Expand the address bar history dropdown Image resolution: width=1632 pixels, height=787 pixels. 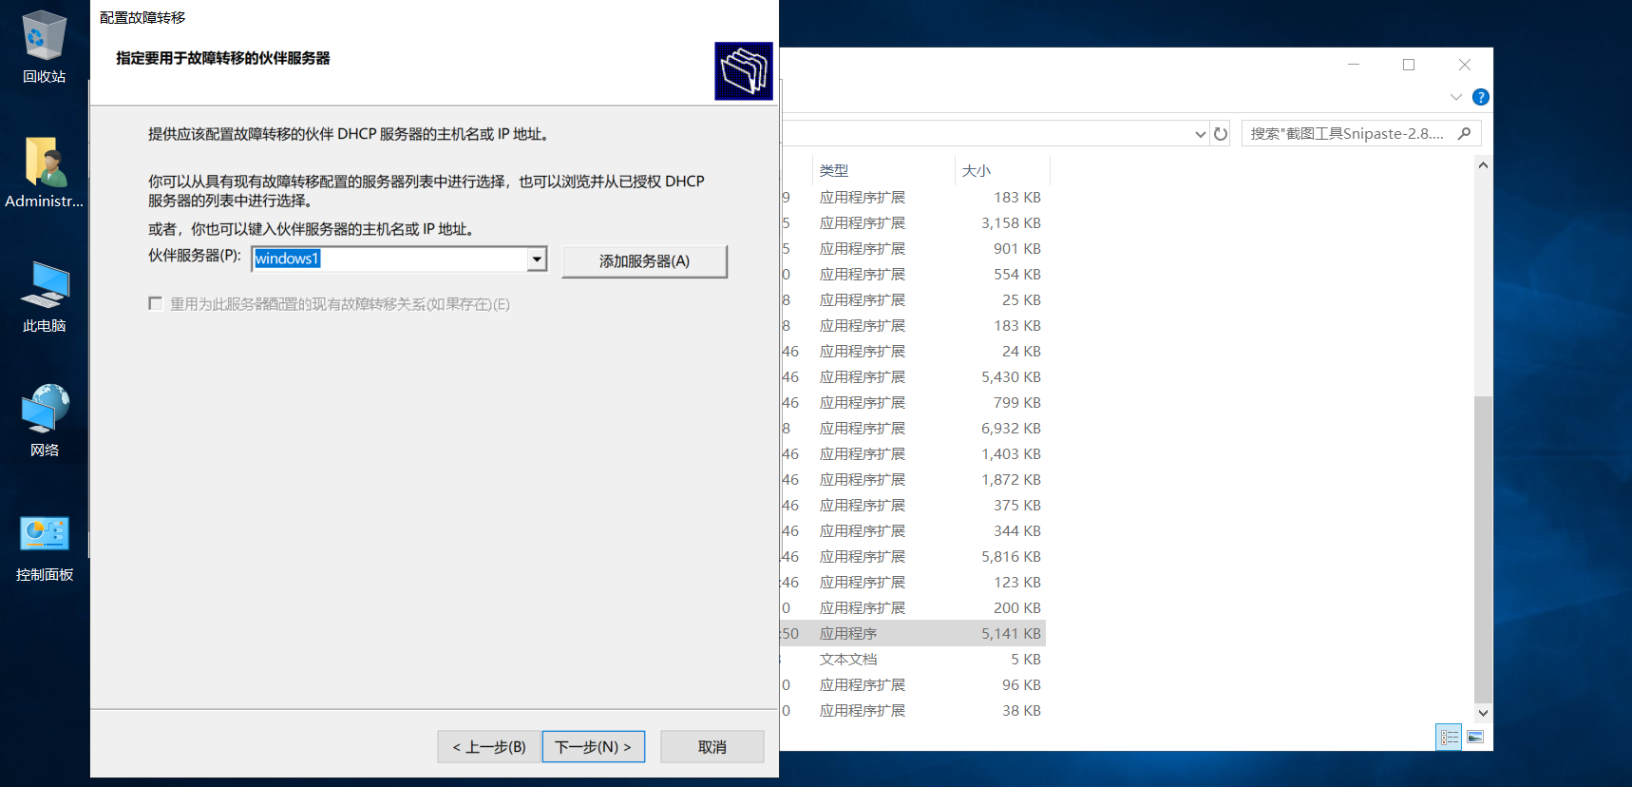1200,134
